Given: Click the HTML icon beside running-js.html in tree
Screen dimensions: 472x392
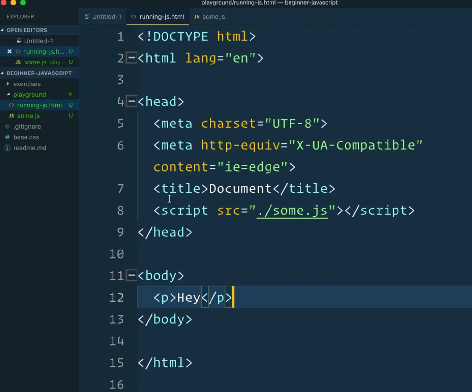Looking at the screenshot, I should tap(11, 105).
